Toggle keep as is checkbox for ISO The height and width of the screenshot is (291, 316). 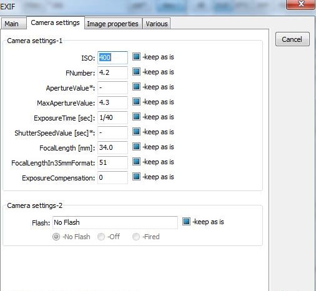(x=136, y=57)
